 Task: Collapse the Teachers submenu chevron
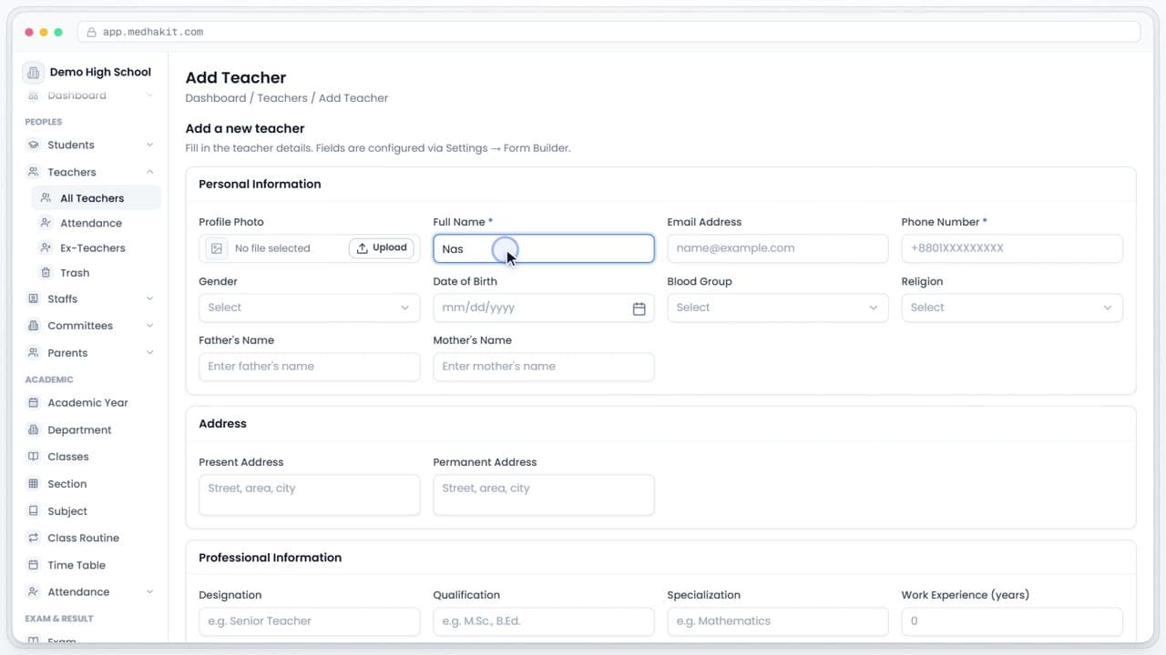(x=149, y=172)
